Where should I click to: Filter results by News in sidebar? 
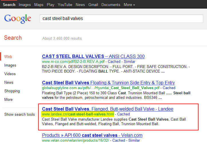9,82
